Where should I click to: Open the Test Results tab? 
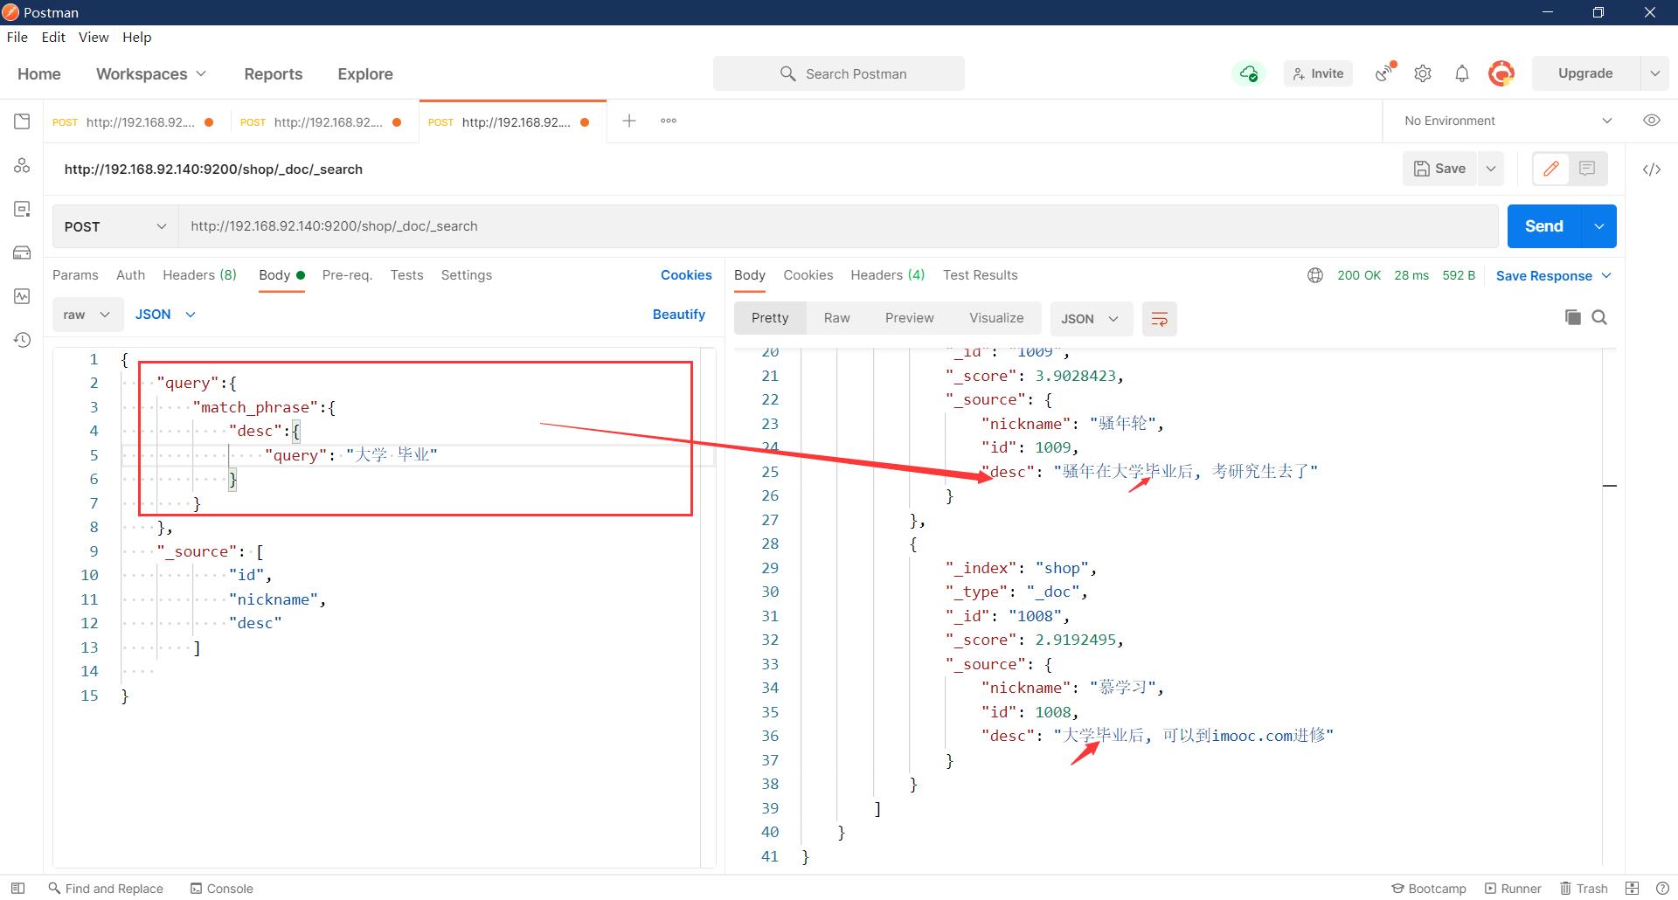point(980,275)
